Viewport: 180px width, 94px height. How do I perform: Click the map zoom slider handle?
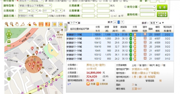(x=9, y=46)
